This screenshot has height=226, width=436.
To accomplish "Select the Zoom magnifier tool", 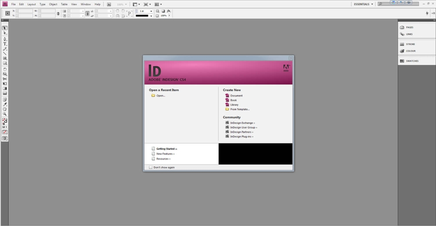I will tap(5, 114).
